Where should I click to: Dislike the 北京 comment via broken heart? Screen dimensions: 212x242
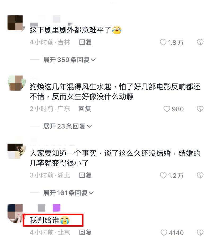200,232
